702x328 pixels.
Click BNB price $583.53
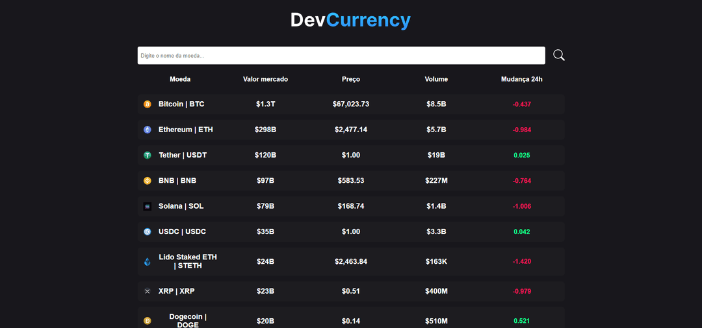coord(351,181)
